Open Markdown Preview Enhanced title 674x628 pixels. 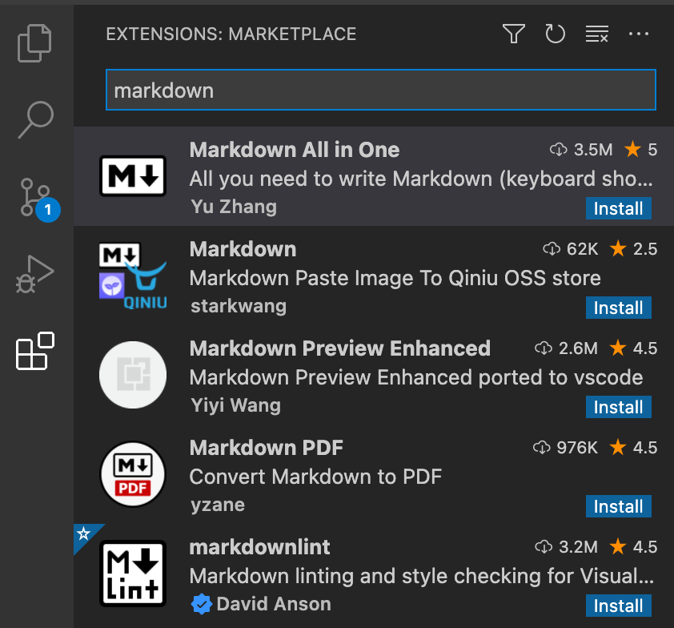pyautogui.click(x=340, y=348)
